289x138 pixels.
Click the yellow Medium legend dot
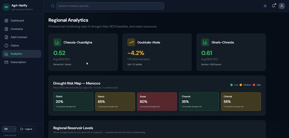pos(241,85)
